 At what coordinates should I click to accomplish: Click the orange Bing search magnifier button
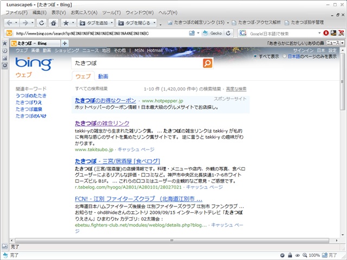coord(208,63)
